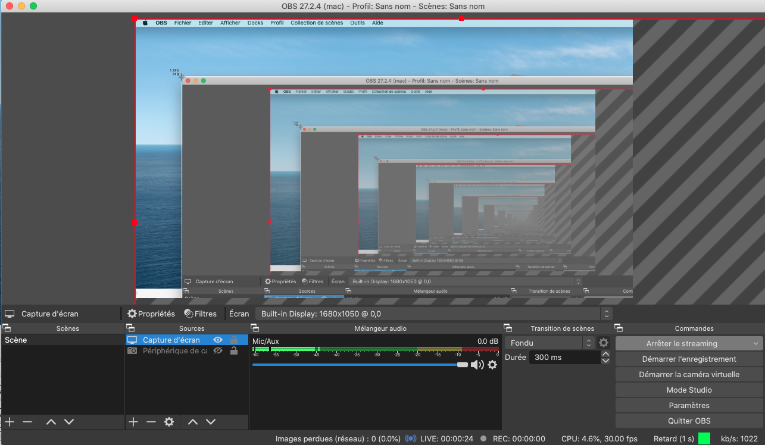
Task: Open the Fondu transition properties gear
Action: tap(604, 343)
